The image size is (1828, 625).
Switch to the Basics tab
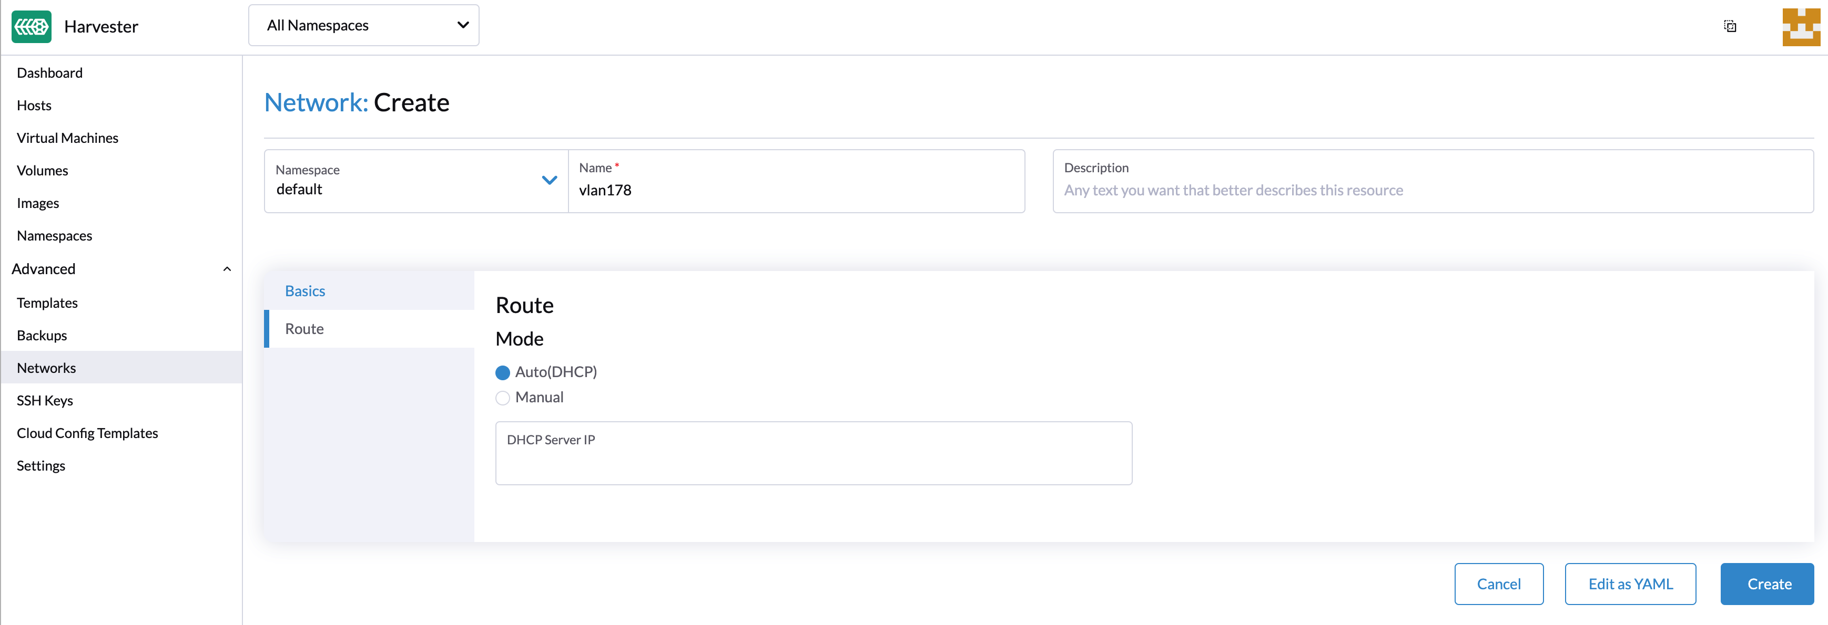pos(305,290)
